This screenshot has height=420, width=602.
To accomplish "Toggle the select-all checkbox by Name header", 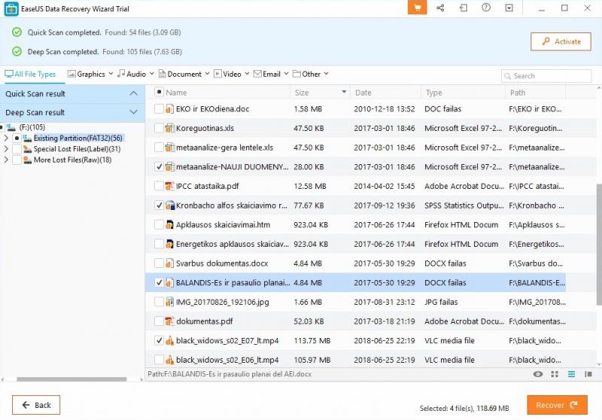I will tap(159, 92).
